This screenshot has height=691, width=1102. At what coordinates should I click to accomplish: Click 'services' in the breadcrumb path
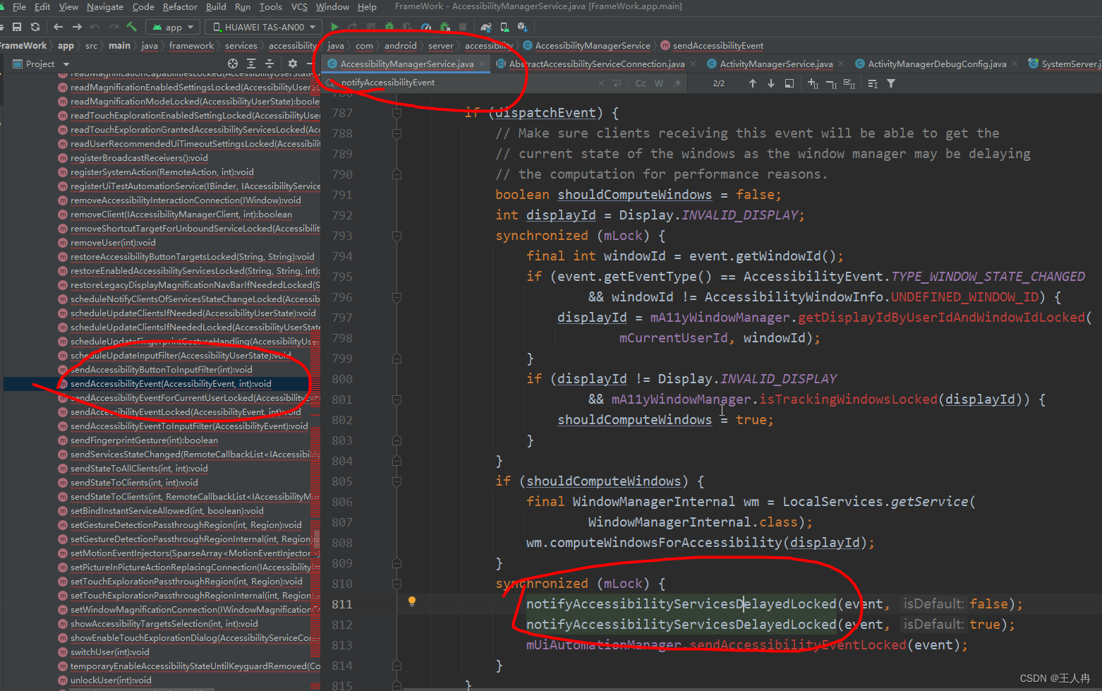241,45
